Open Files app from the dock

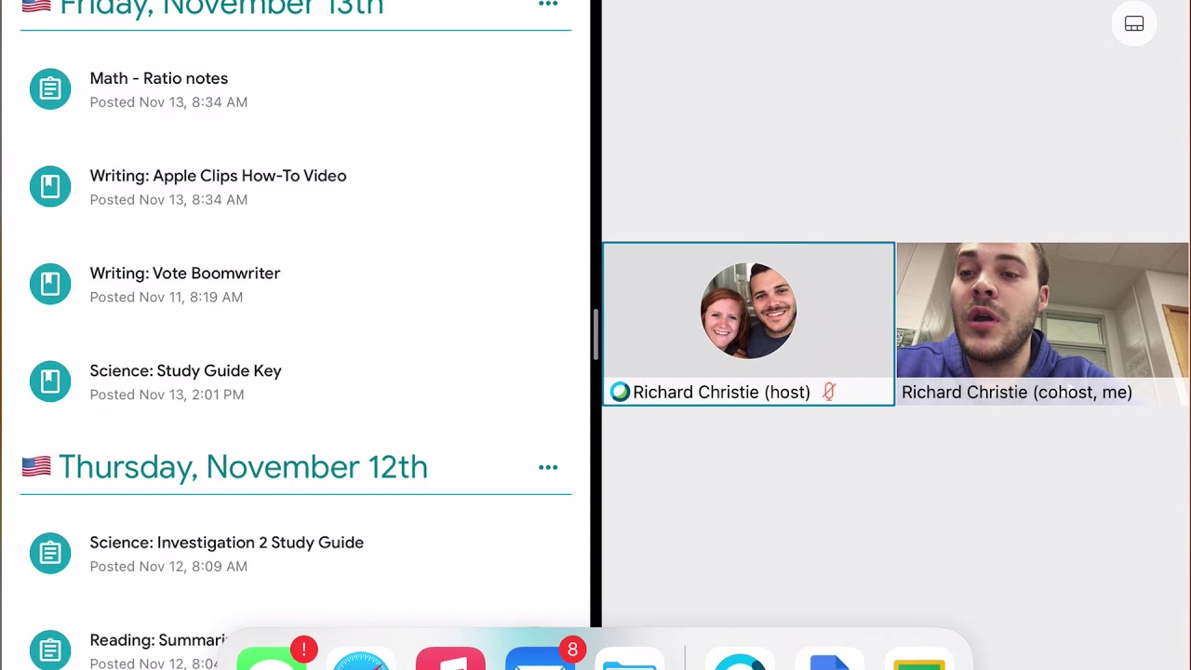(629, 658)
